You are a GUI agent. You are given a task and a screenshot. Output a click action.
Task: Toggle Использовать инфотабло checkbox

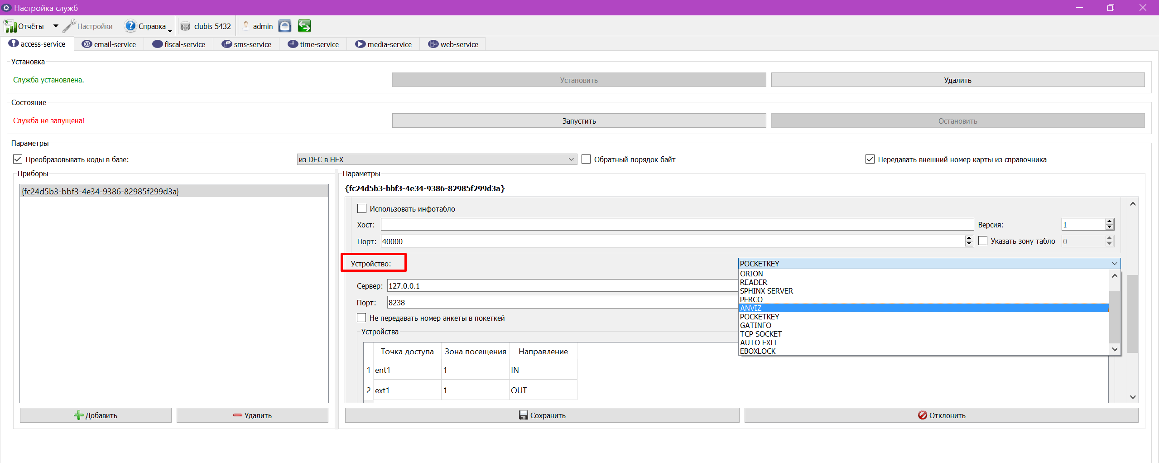click(x=362, y=208)
